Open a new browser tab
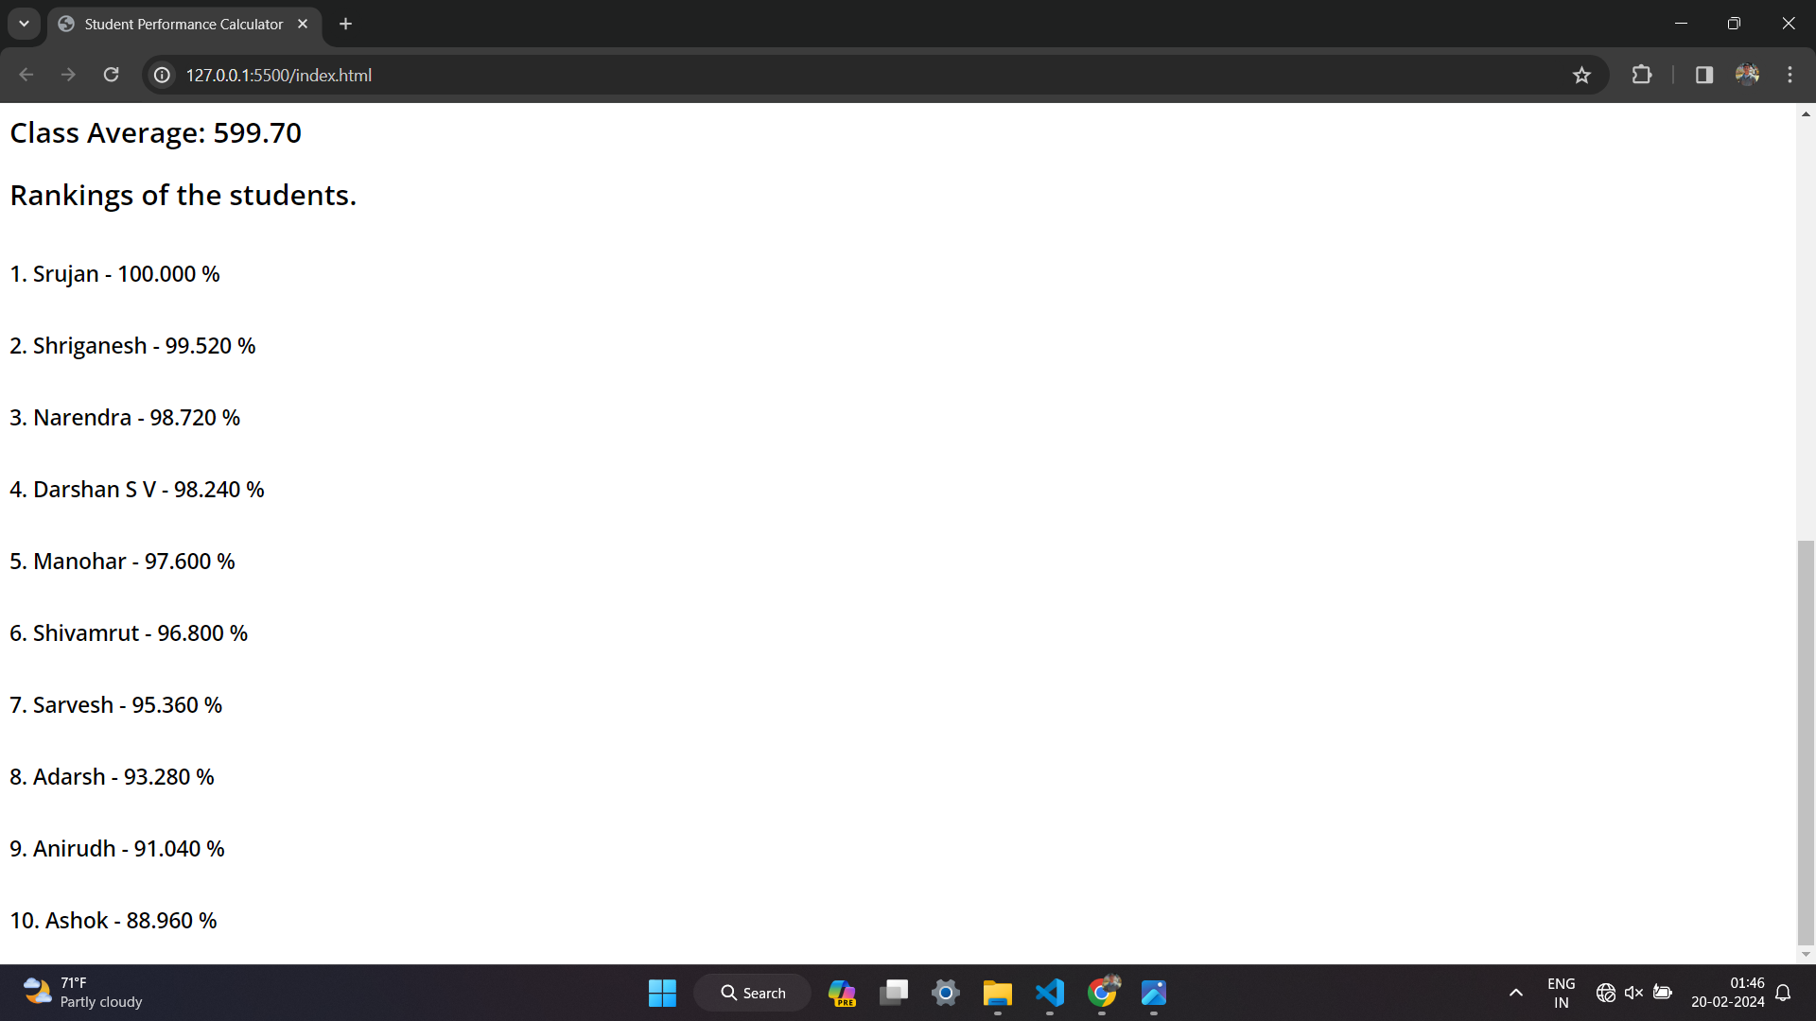The width and height of the screenshot is (1816, 1021). [346, 24]
